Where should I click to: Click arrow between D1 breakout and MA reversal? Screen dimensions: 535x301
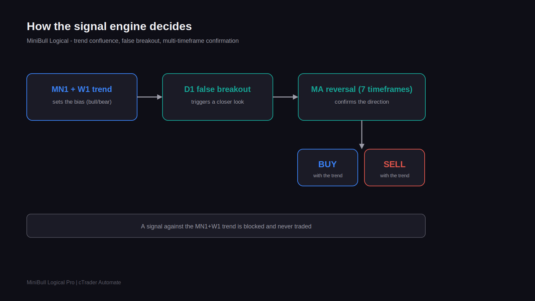[x=286, y=97]
